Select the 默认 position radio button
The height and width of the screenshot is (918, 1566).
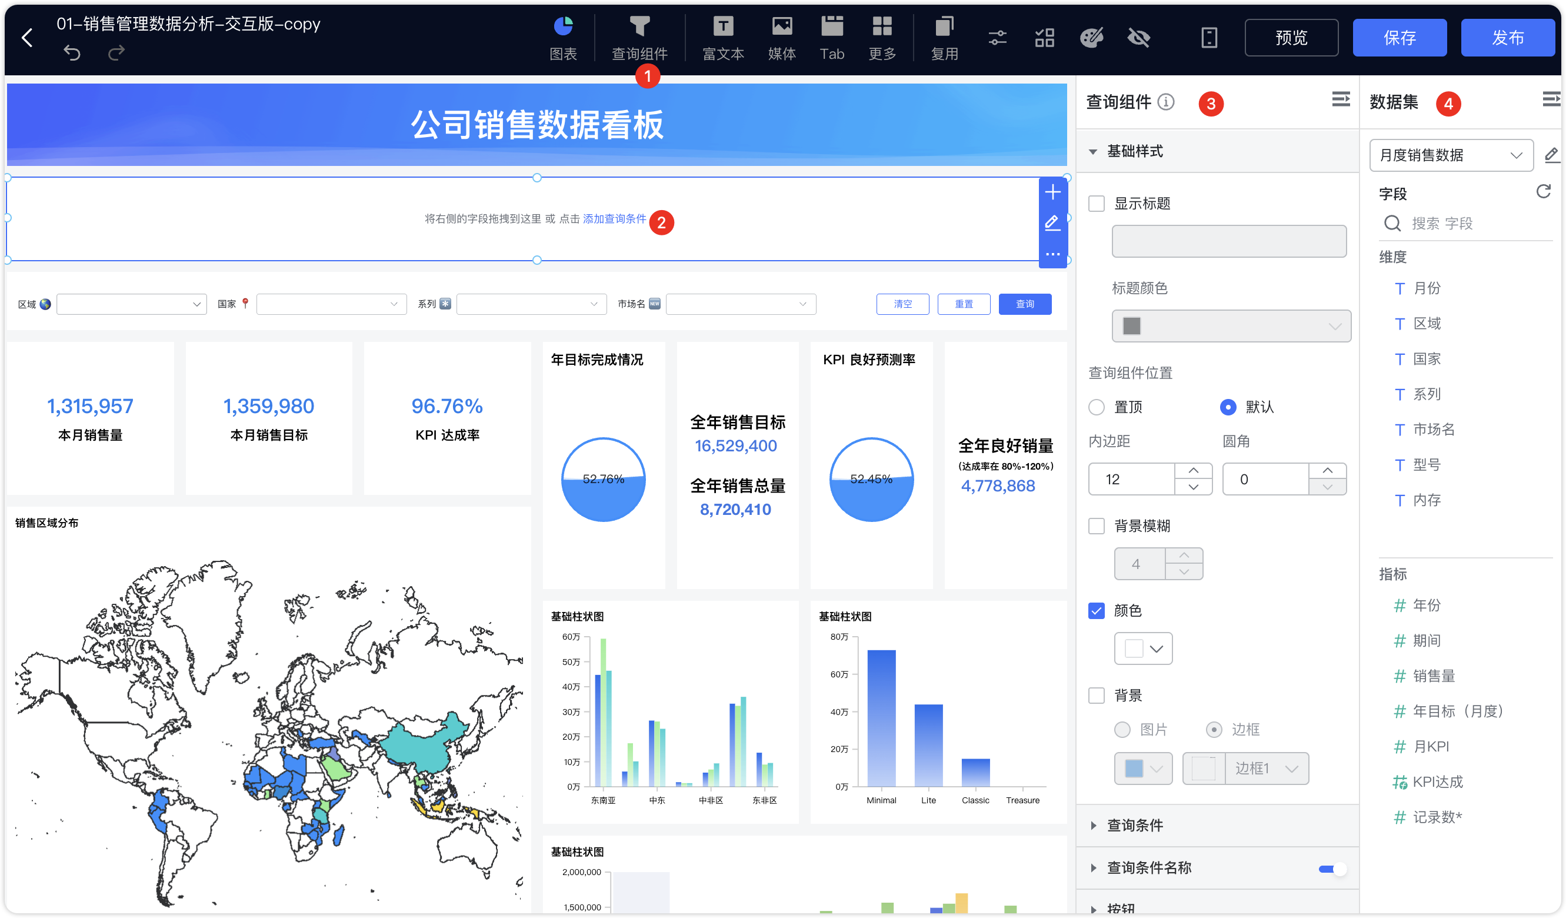point(1227,407)
